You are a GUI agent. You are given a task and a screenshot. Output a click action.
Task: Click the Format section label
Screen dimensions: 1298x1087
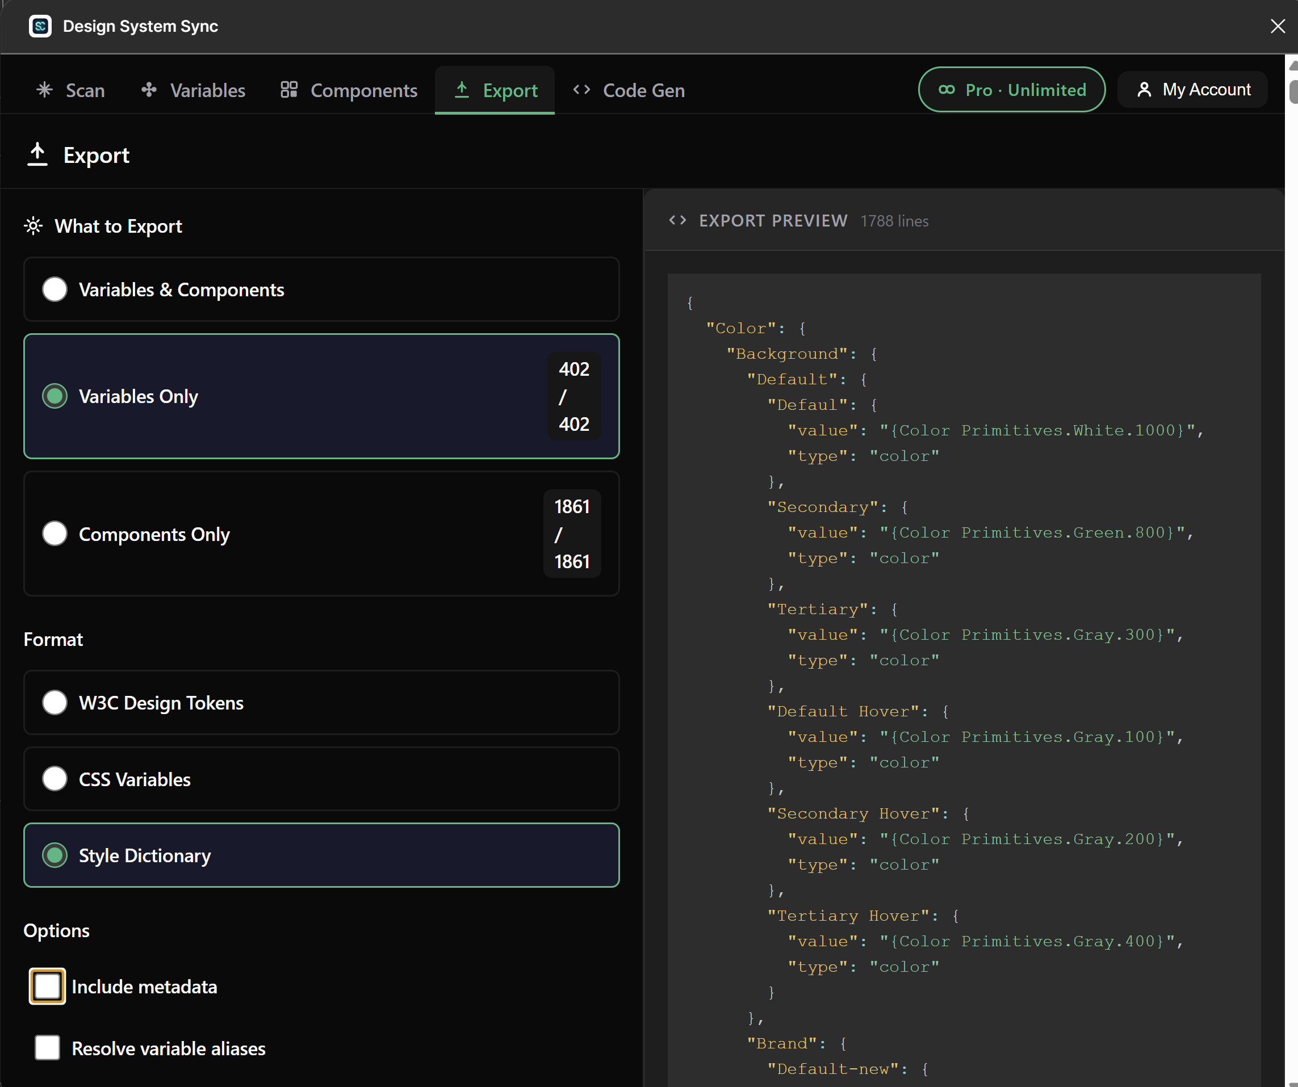point(53,640)
